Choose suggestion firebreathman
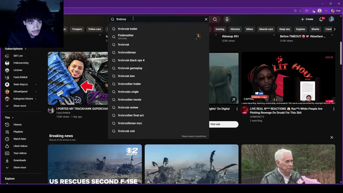 158,53
